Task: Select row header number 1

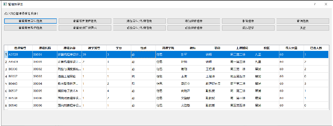Action: pos(6,54)
